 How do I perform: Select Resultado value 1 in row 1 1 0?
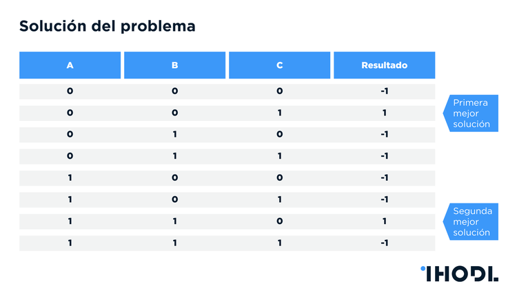point(384,221)
